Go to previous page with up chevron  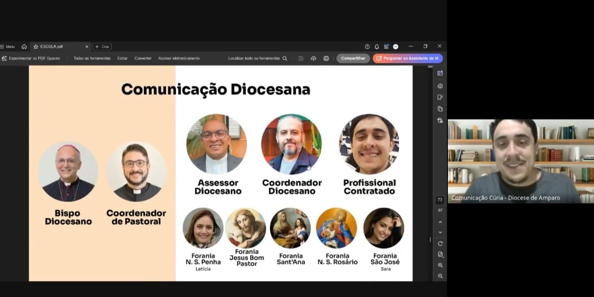[440, 222]
